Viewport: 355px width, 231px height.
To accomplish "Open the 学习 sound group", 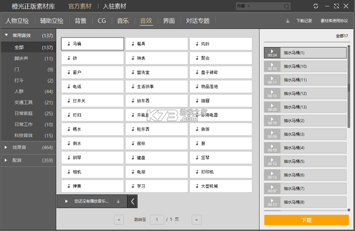I will pos(157,186).
